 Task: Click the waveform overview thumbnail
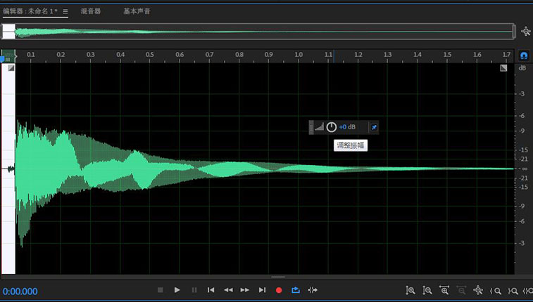click(x=258, y=32)
